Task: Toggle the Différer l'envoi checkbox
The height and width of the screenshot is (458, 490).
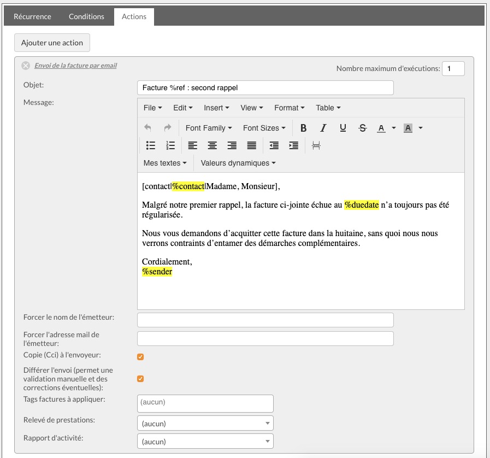Action: 140,379
